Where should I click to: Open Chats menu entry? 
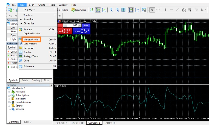[x=38, y=61]
